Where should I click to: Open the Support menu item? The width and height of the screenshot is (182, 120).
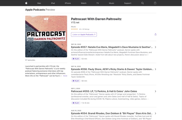pos(128,3)
